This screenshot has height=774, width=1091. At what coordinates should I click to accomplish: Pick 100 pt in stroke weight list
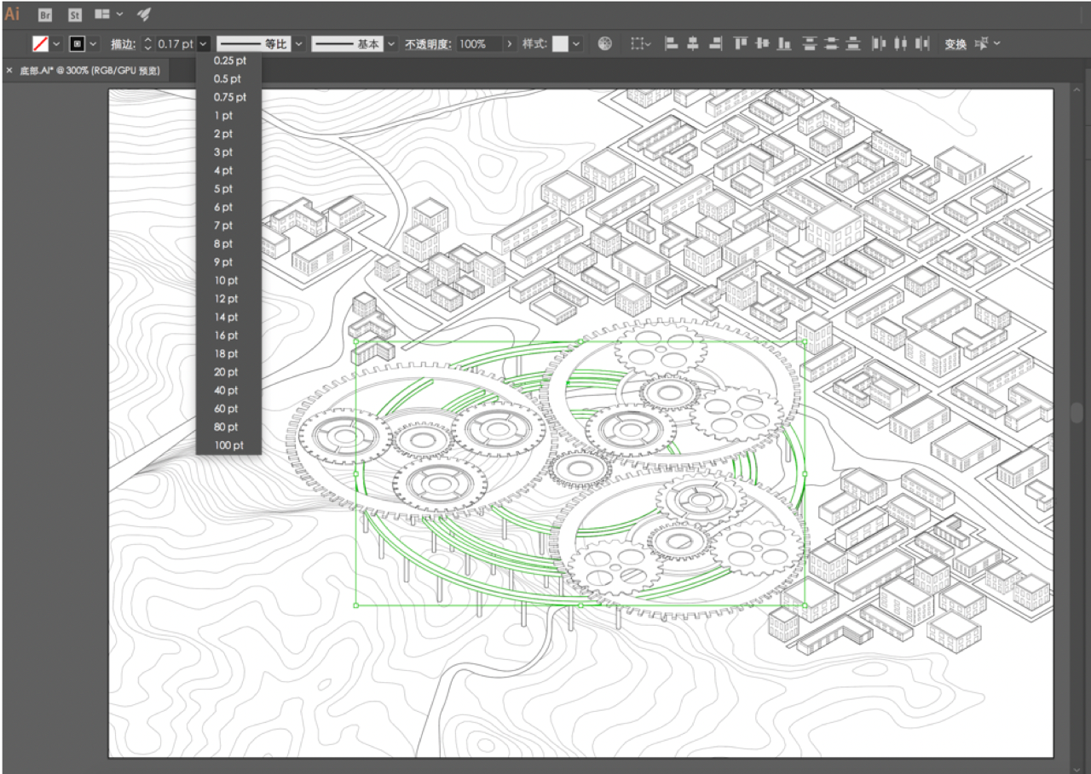228,445
